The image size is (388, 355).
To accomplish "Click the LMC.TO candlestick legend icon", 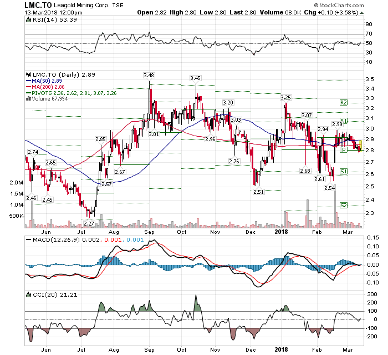I will click(29, 74).
